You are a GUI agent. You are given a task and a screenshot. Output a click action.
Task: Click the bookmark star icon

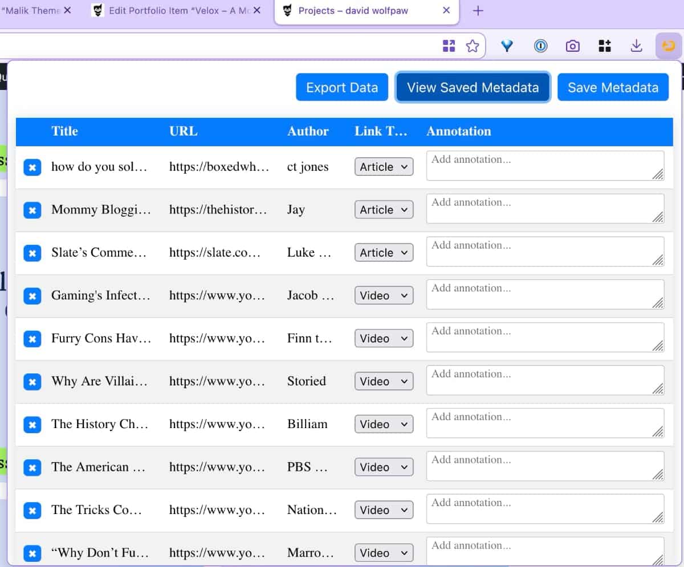(473, 46)
